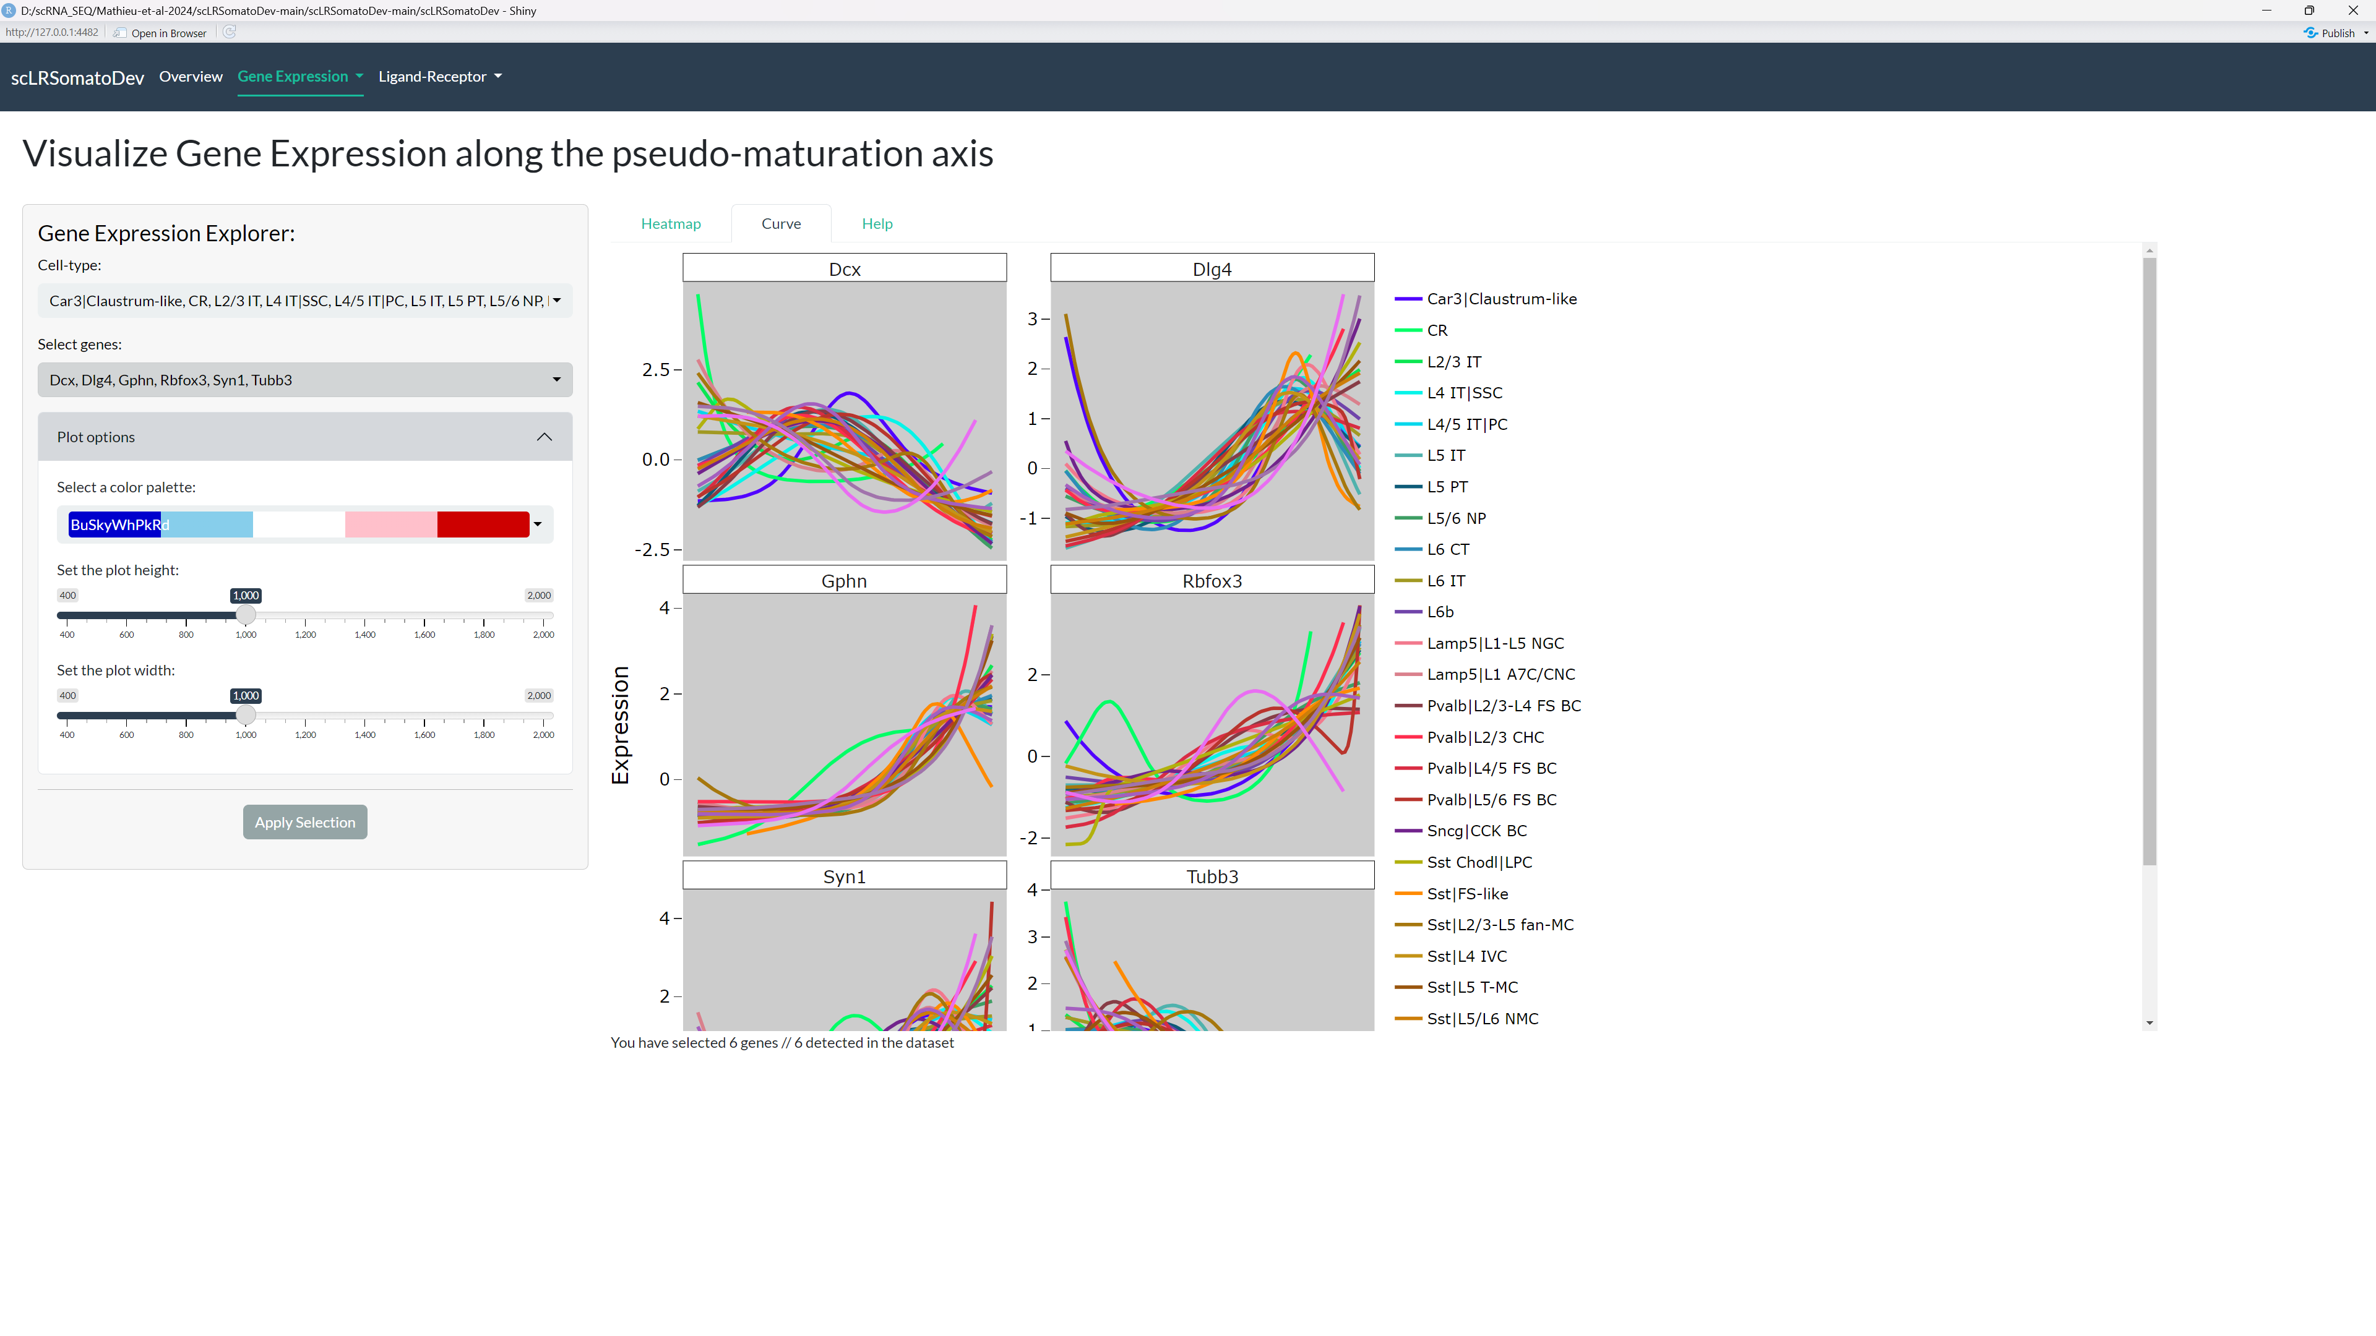
Task: Click the Publish icon button
Action: [x=2310, y=32]
